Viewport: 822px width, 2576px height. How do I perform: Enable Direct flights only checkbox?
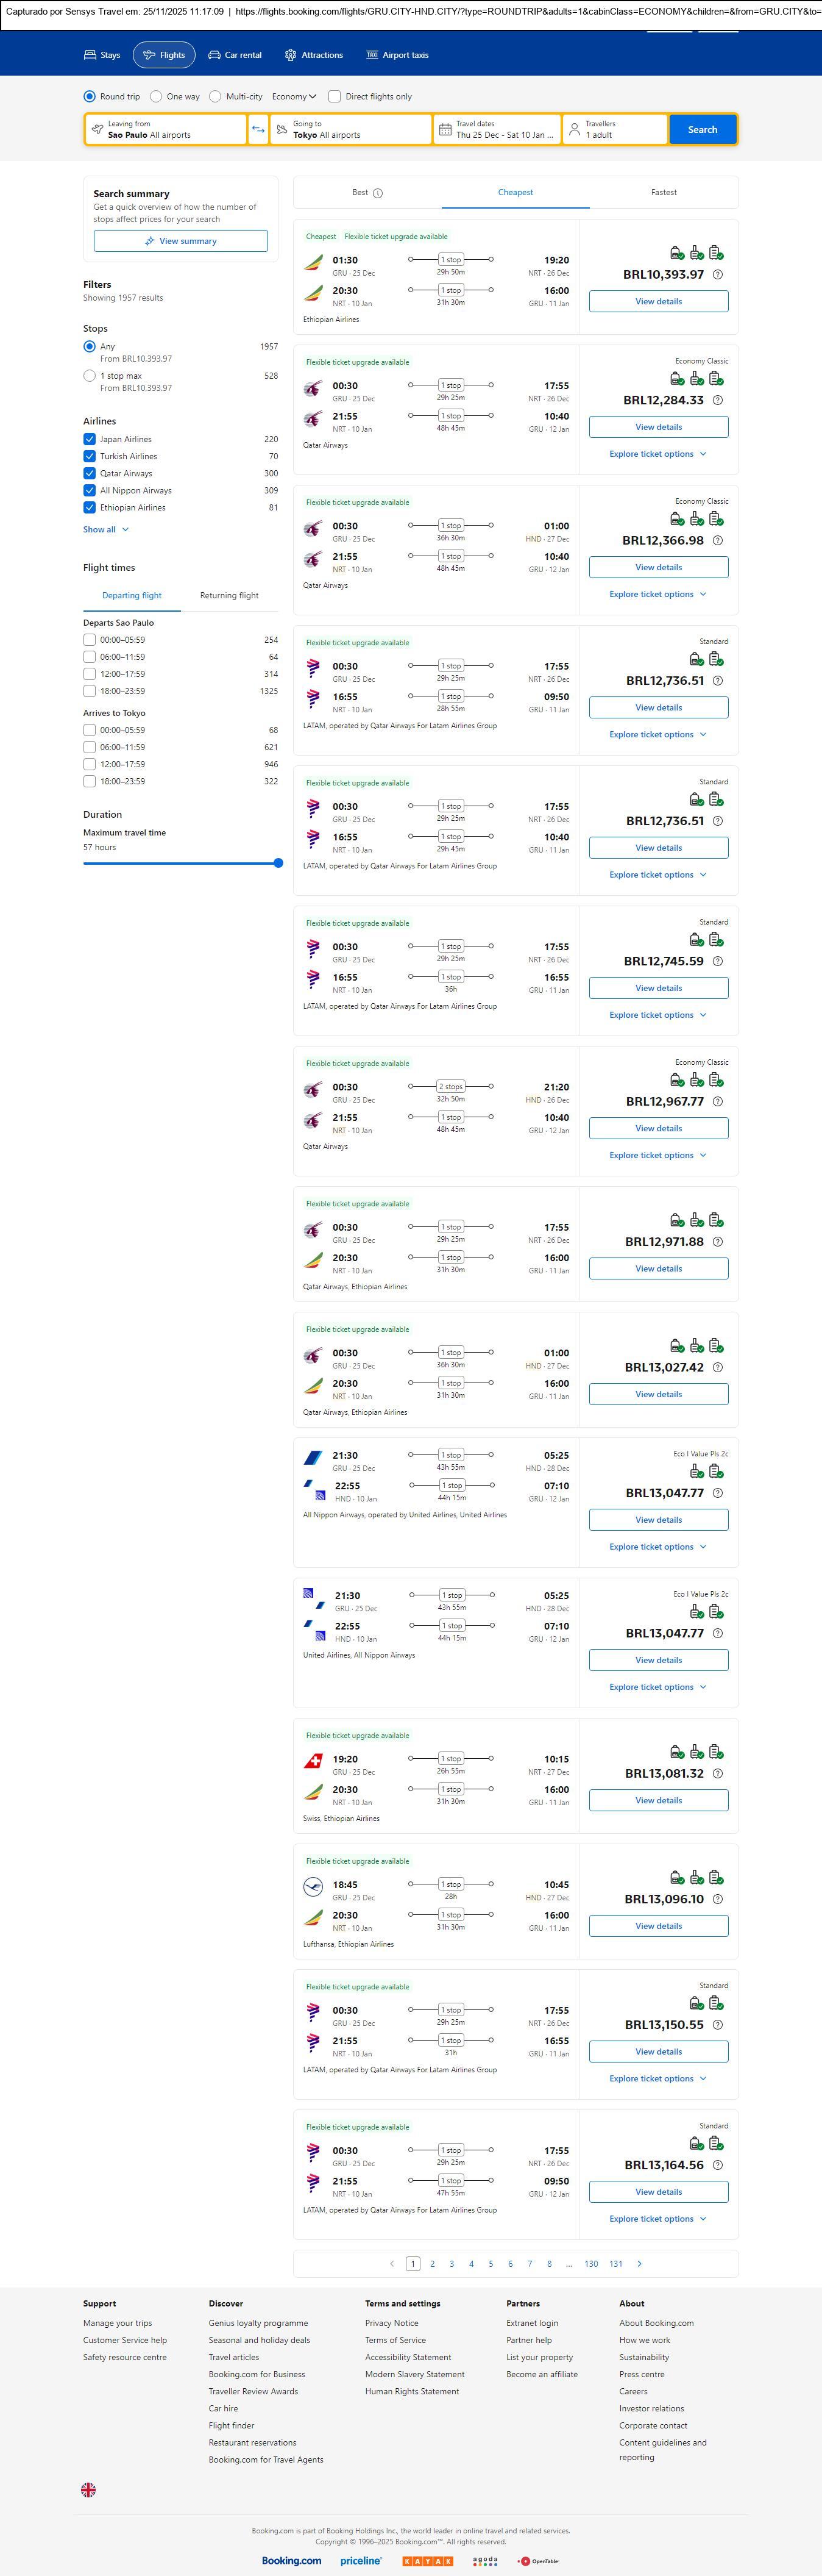(x=335, y=97)
